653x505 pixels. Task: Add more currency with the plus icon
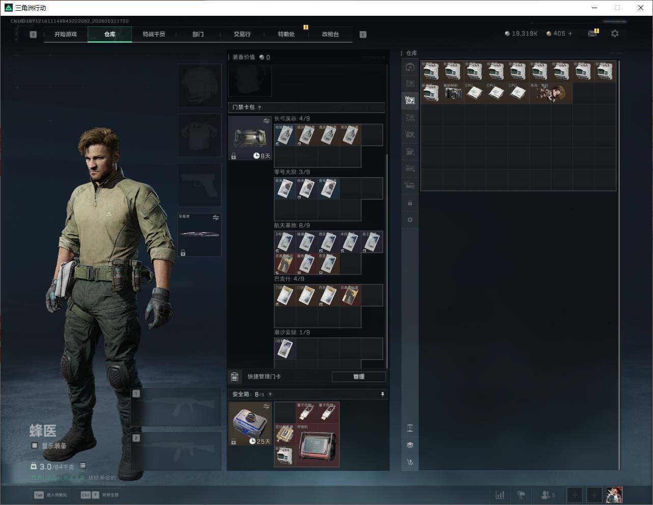point(570,34)
